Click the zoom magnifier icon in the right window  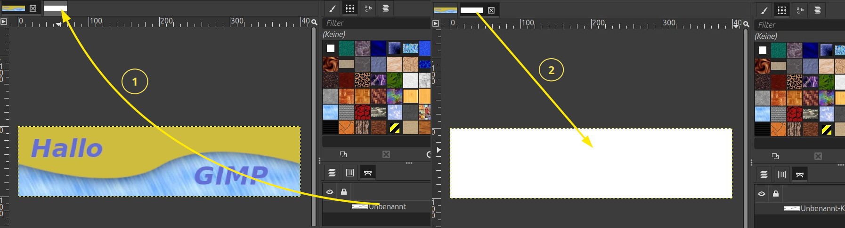tap(746, 23)
